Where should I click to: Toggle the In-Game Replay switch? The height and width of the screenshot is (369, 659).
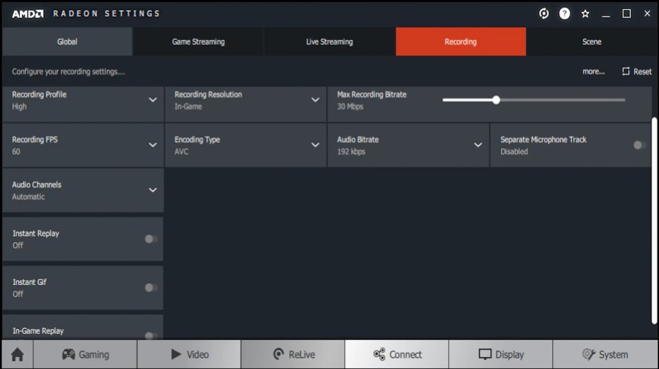(151, 336)
